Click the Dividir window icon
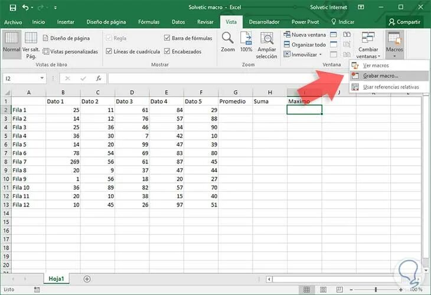Viewport: 431px width, 295px height. point(334,35)
